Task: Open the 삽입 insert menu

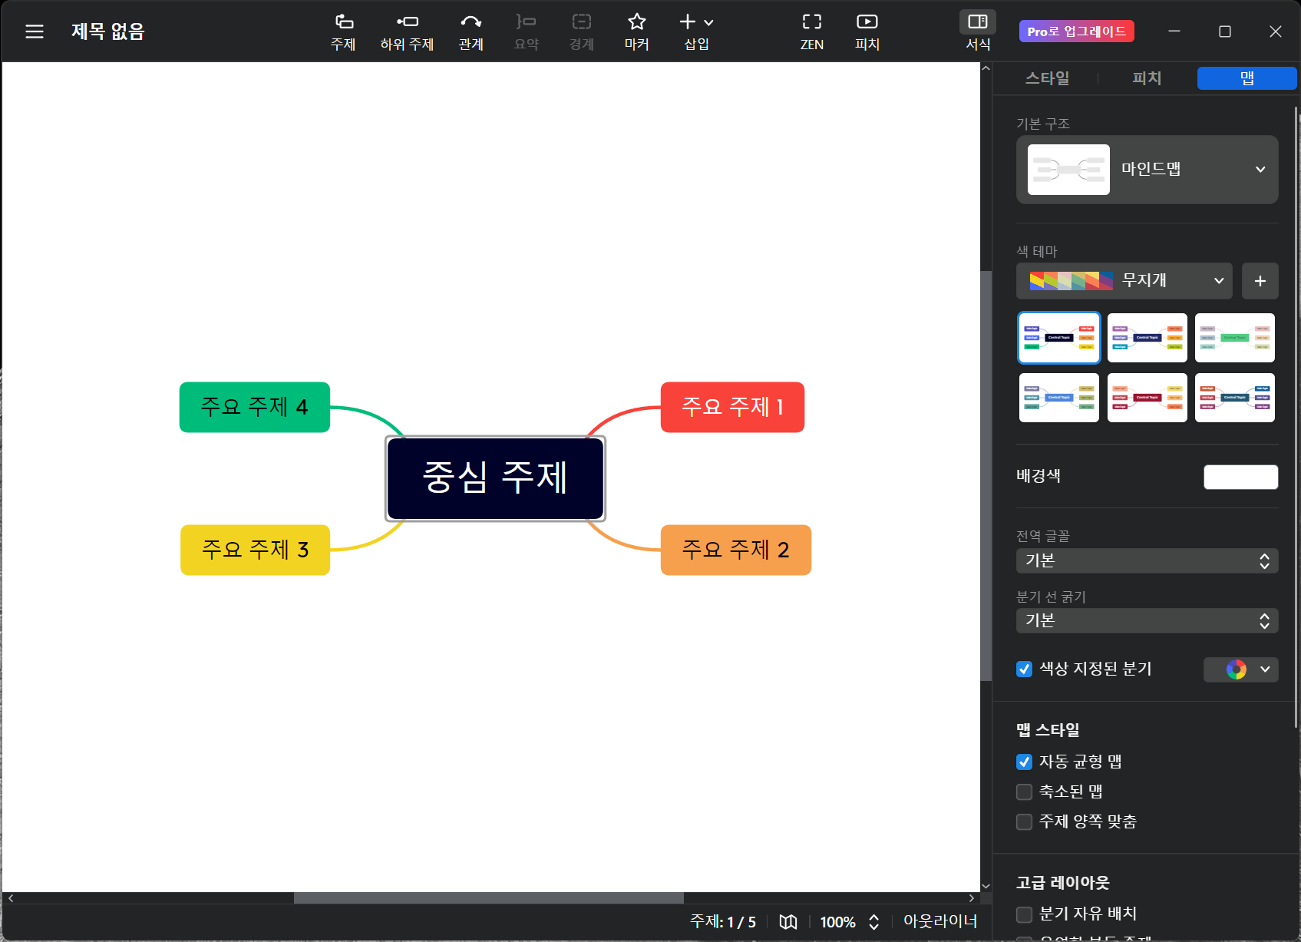Action: [x=697, y=31]
